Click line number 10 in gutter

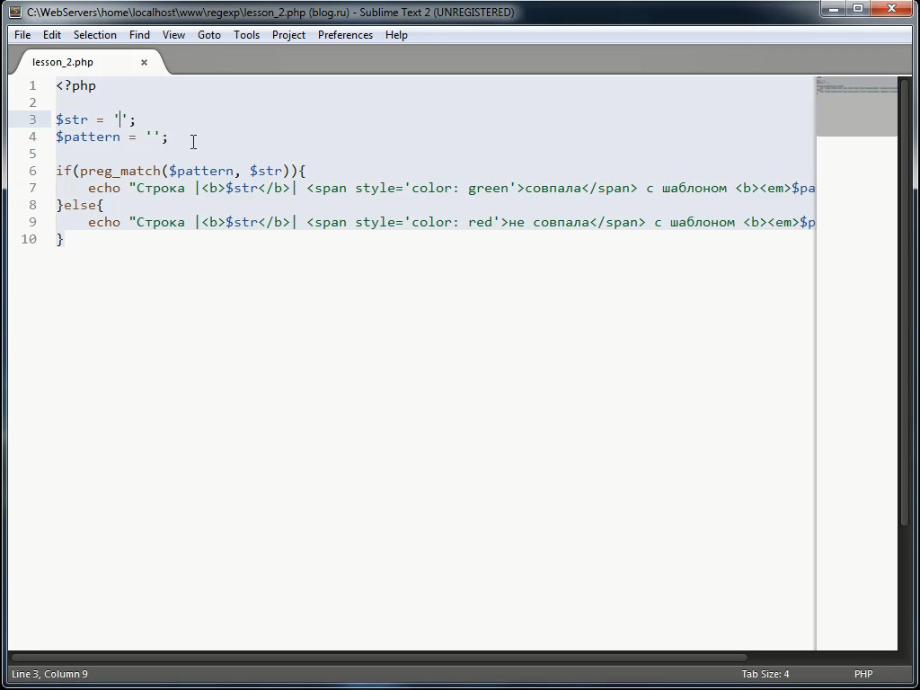click(29, 239)
